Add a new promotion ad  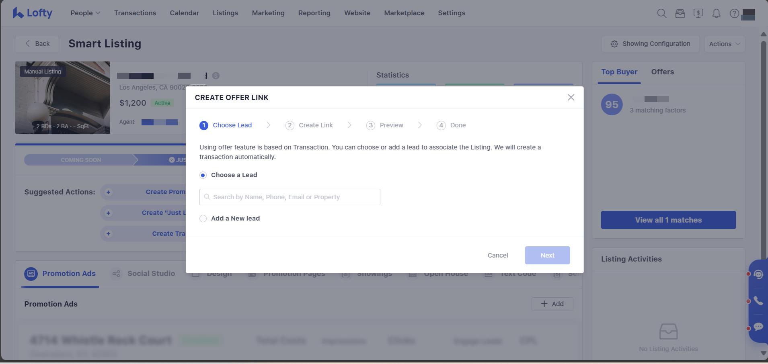[552, 304]
